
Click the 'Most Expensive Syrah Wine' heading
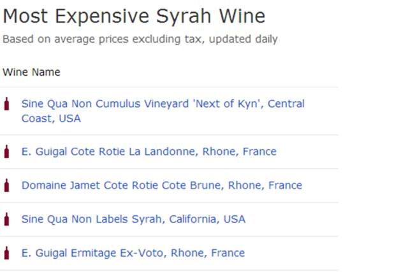[134, 17]
